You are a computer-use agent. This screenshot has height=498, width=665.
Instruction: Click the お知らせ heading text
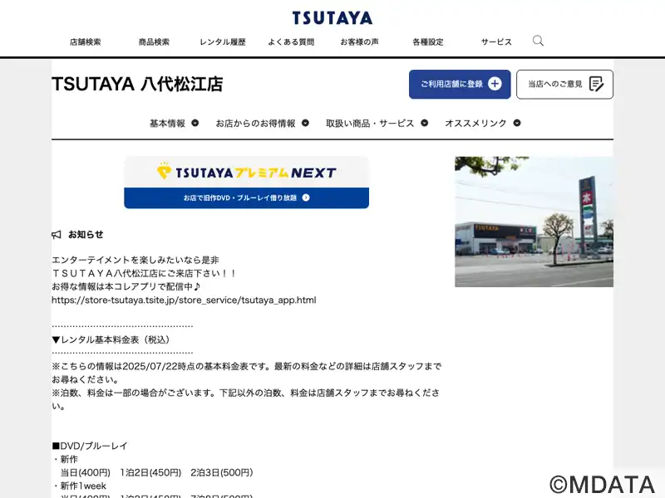click(x=86, y=235)
